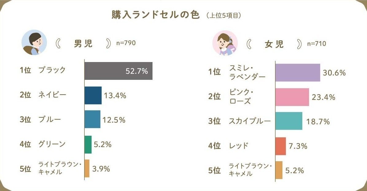Select the 女児 section heading

coord(274,44)
